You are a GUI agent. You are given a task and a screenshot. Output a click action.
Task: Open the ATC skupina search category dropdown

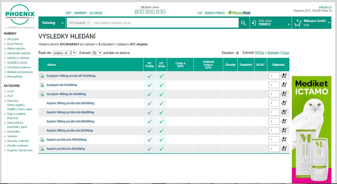(79, 23)
